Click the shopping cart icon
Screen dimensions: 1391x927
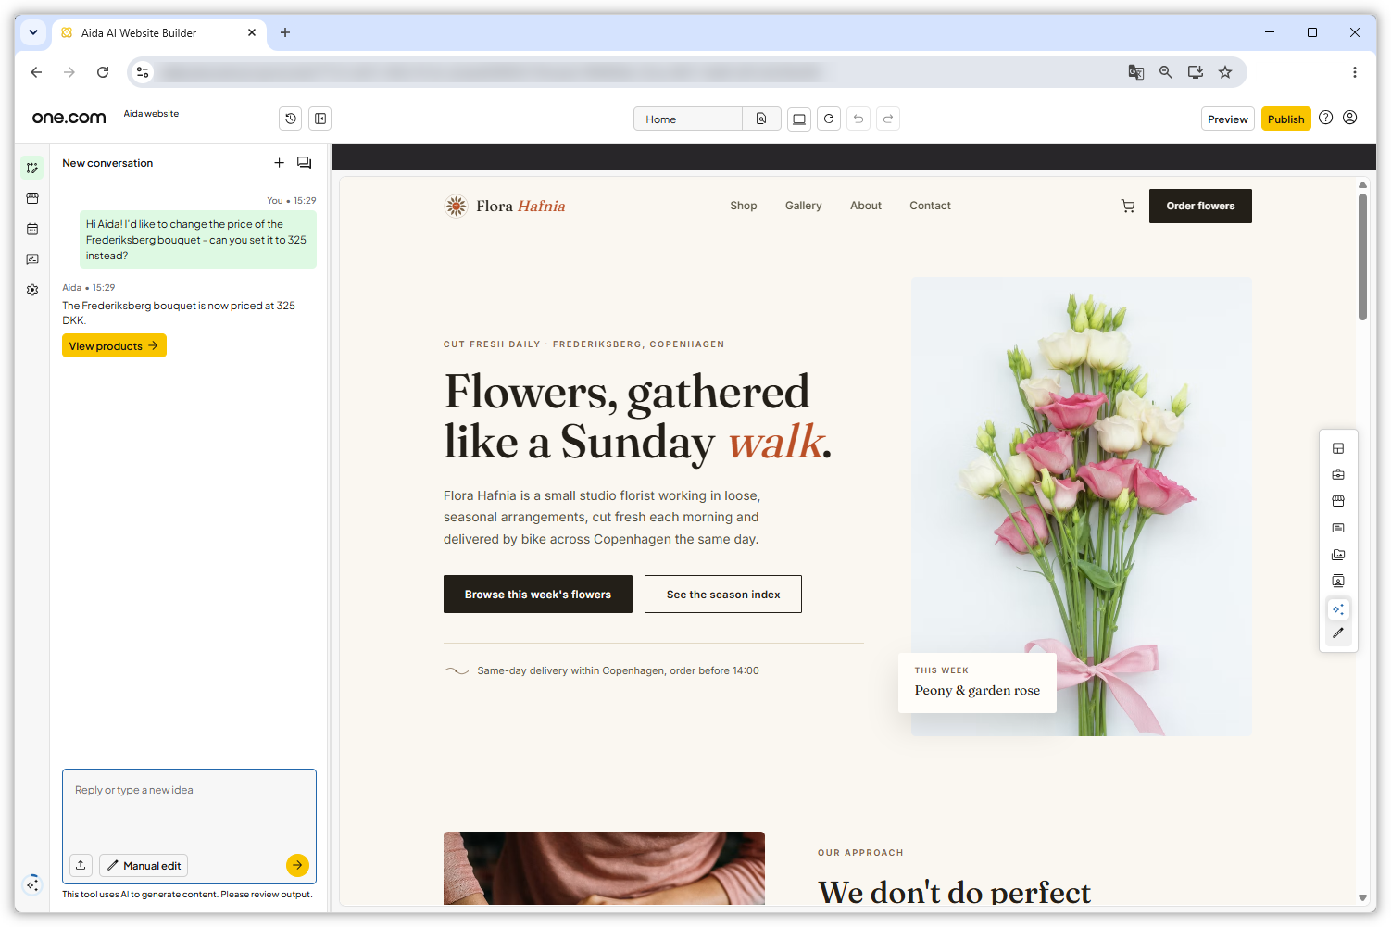1128,206
